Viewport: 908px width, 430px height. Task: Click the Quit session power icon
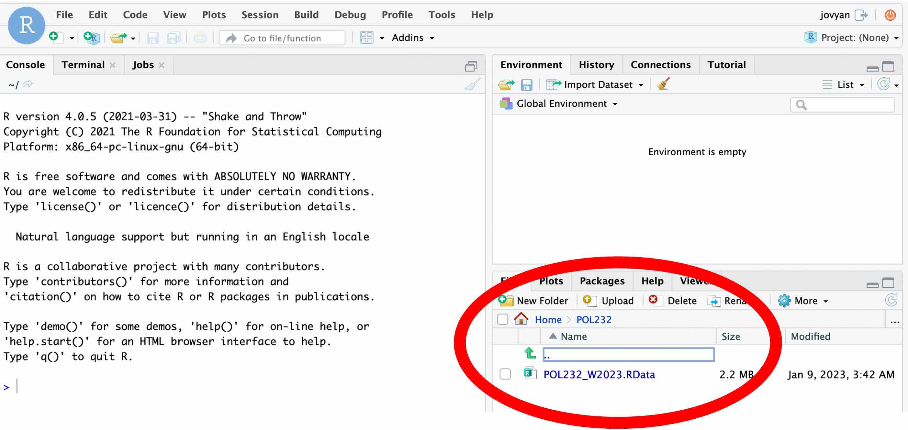[890, 15]
